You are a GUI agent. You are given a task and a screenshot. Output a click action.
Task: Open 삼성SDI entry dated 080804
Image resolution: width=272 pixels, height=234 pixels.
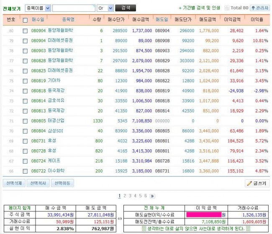coord(56,131)
